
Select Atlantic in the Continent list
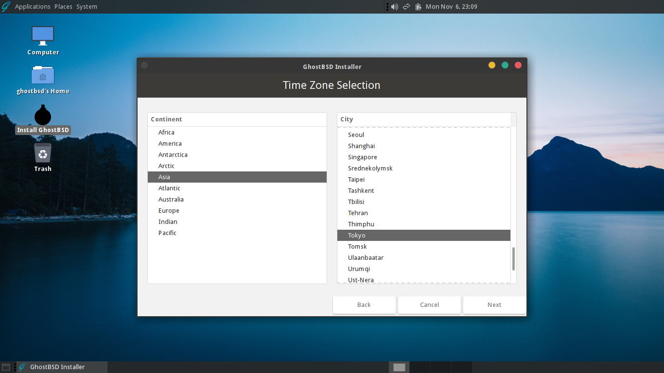click(x=237, y=188)
